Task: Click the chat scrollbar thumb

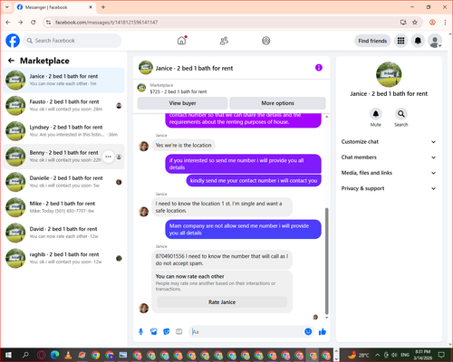Action: click(x=326, y=262)
